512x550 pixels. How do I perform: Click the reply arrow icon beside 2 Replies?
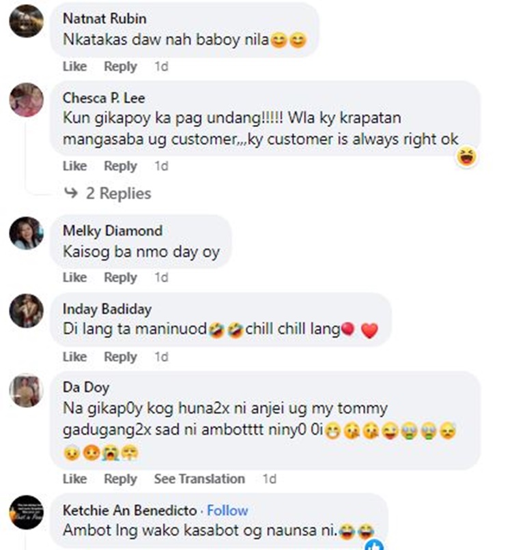coord(71,192)
